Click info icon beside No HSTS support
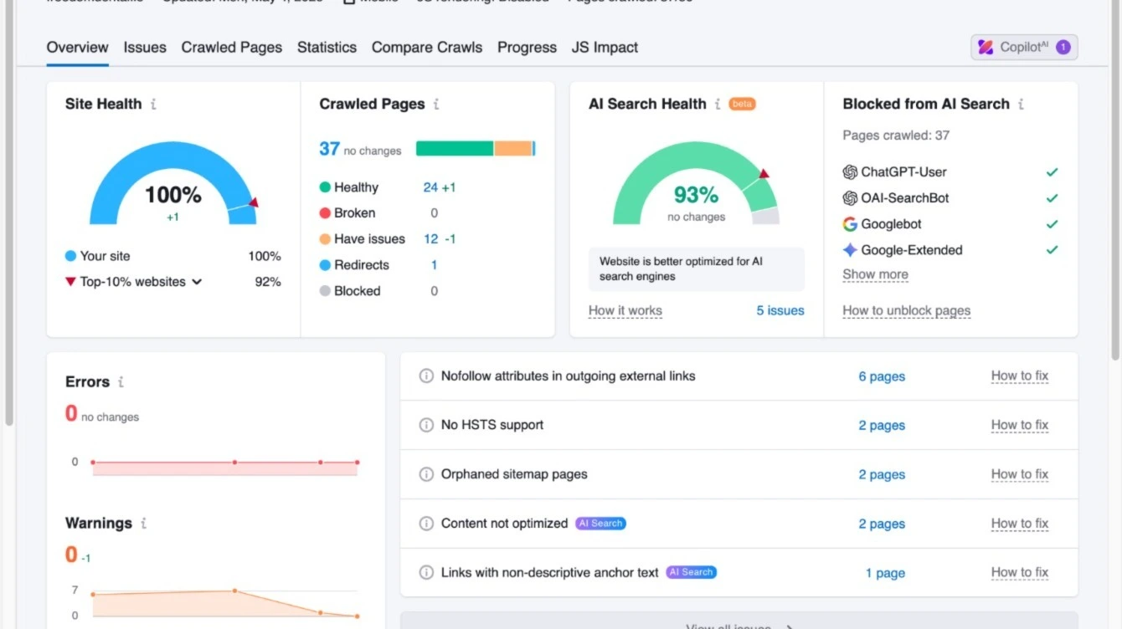 426,425
